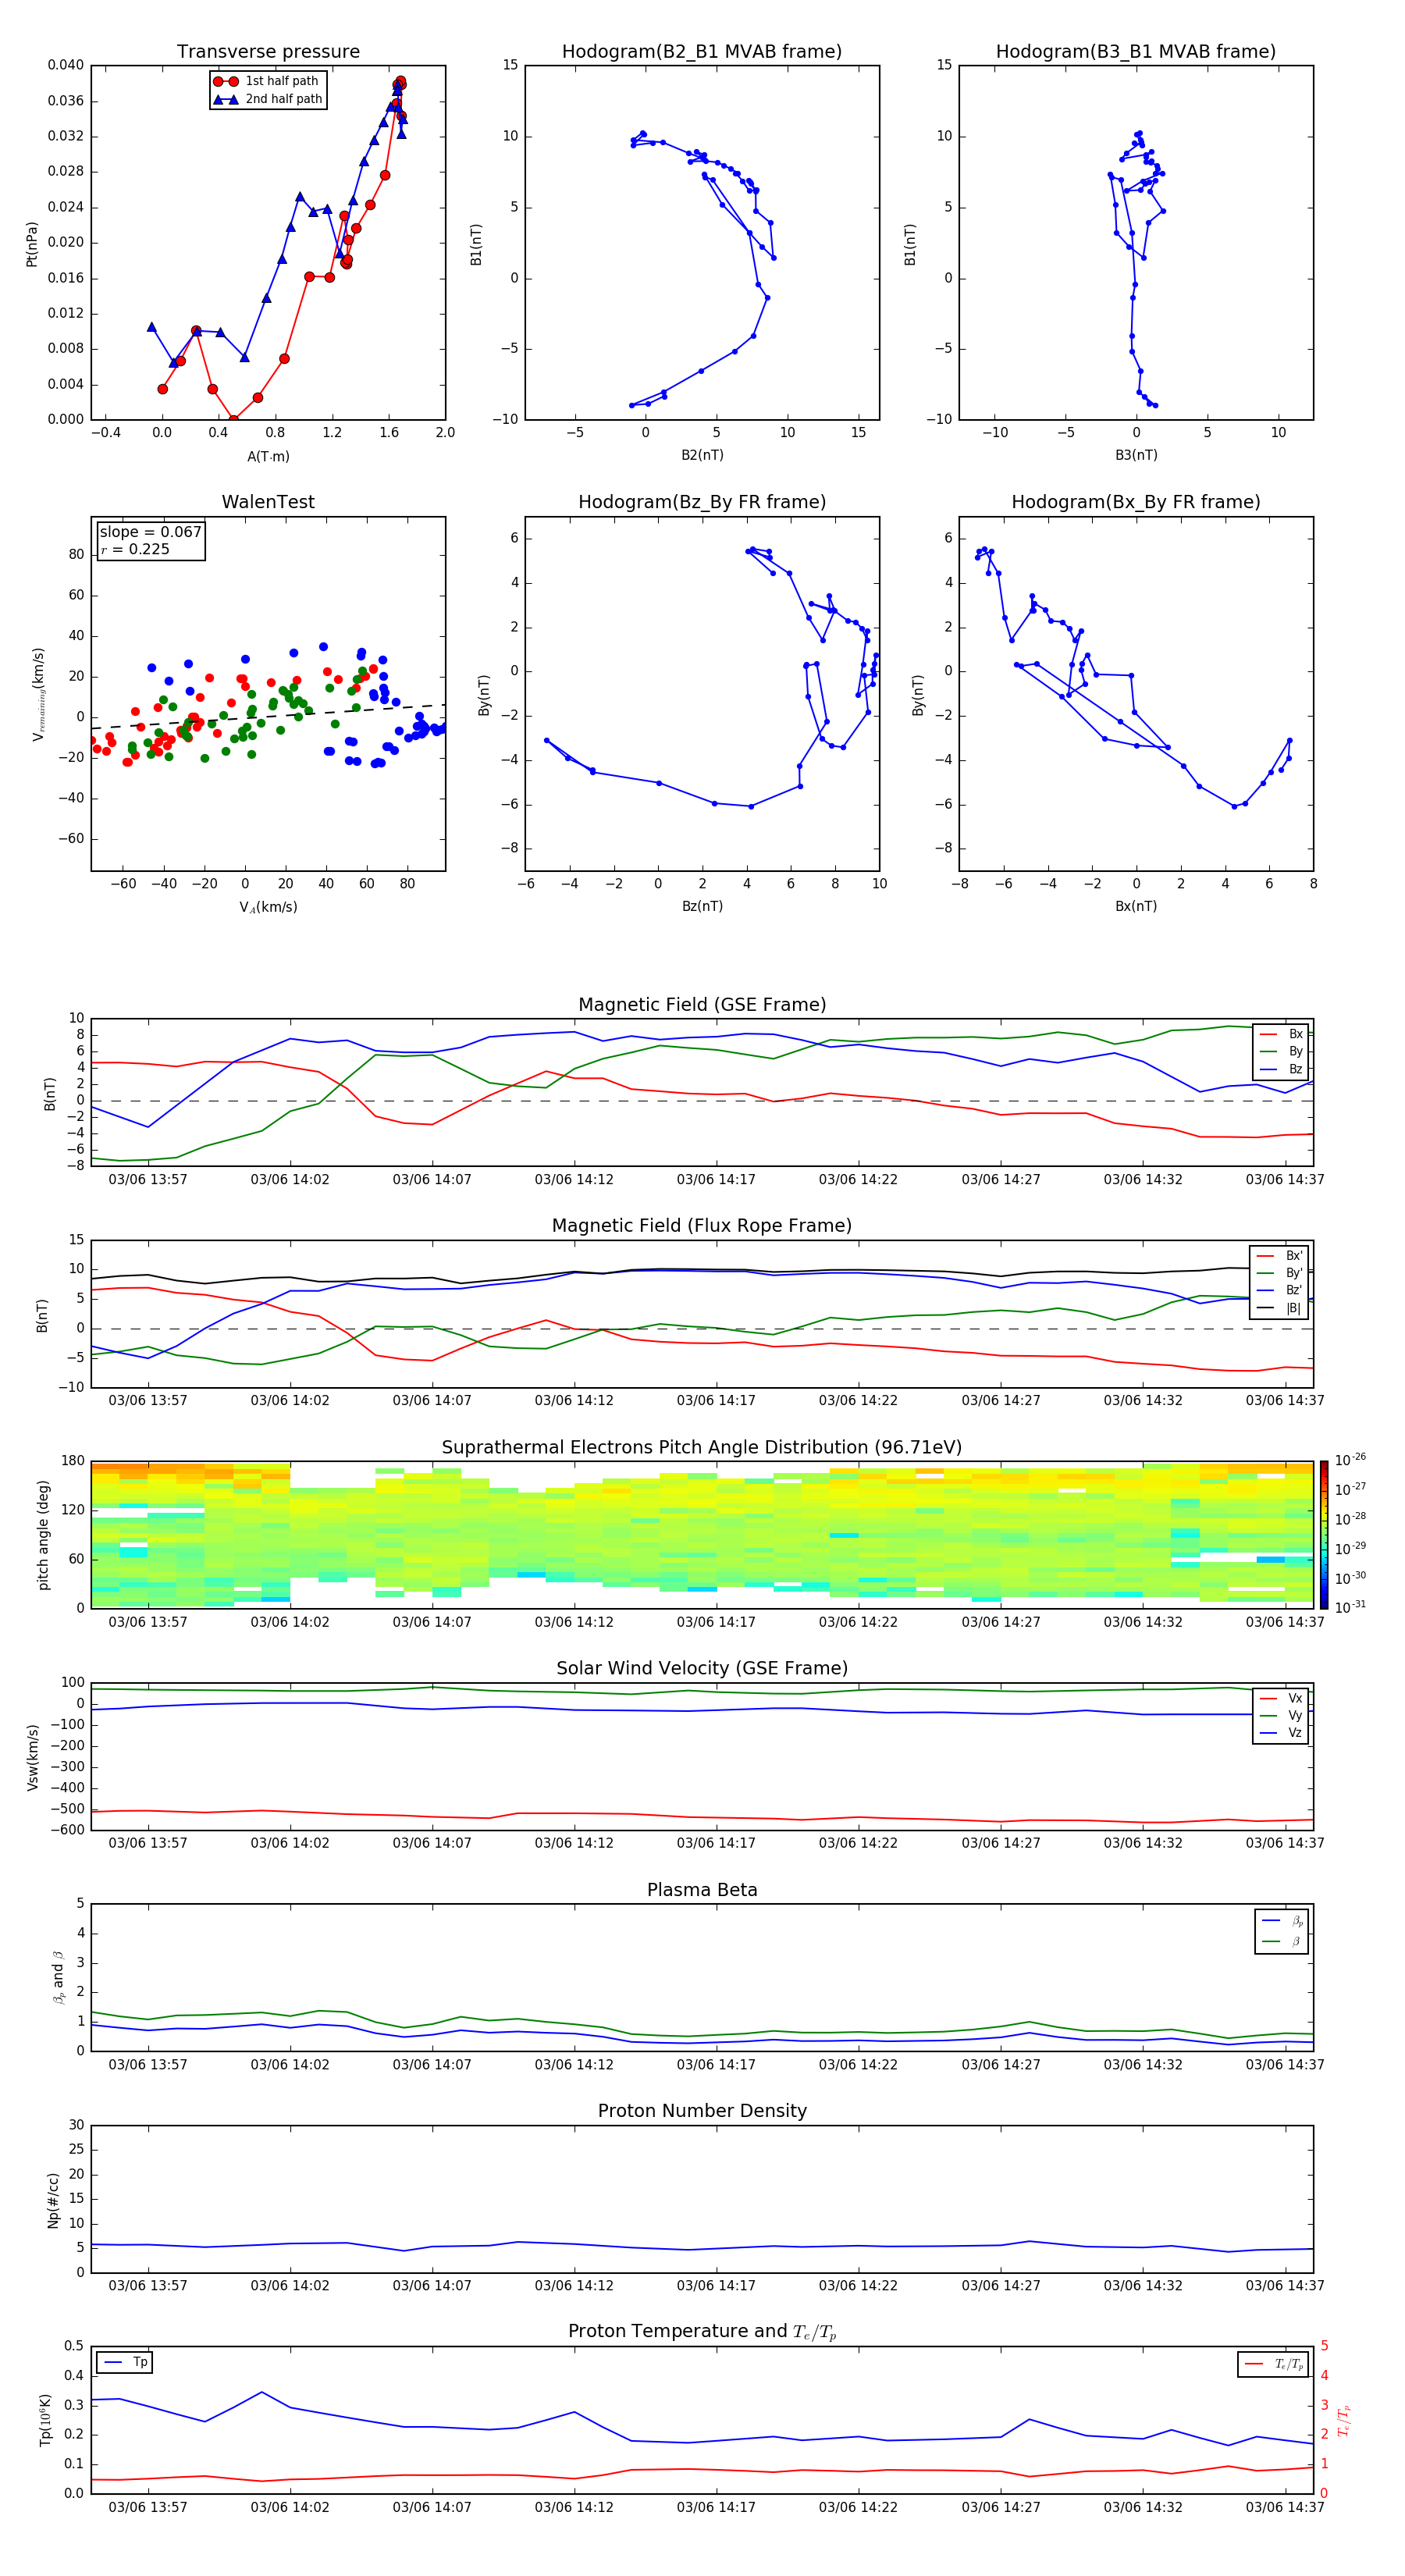The height and width of the screenshot is (2576, 1405).
Task: Click the "Hodogram(Bx_By FR frame)" title
Action: [1136, 502]
